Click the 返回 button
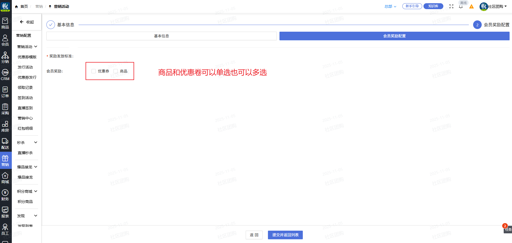The height and width of the screenshot is (243, 512). coord(254,235)
